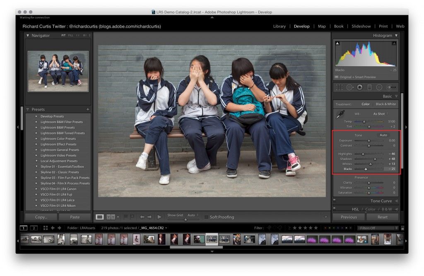Open the Adjustment Brush tool
This screenshot has width=424, height=276.
point(391,87)
